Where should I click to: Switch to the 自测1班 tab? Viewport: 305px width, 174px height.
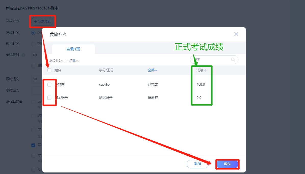pos(73,49)
